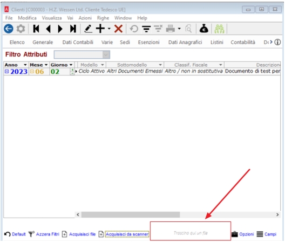Image resolution: width=285 pixels, height=243 pixels.
Task: Switch to the Listini tab
Action: pyautogui.click(x=217, y=42)
